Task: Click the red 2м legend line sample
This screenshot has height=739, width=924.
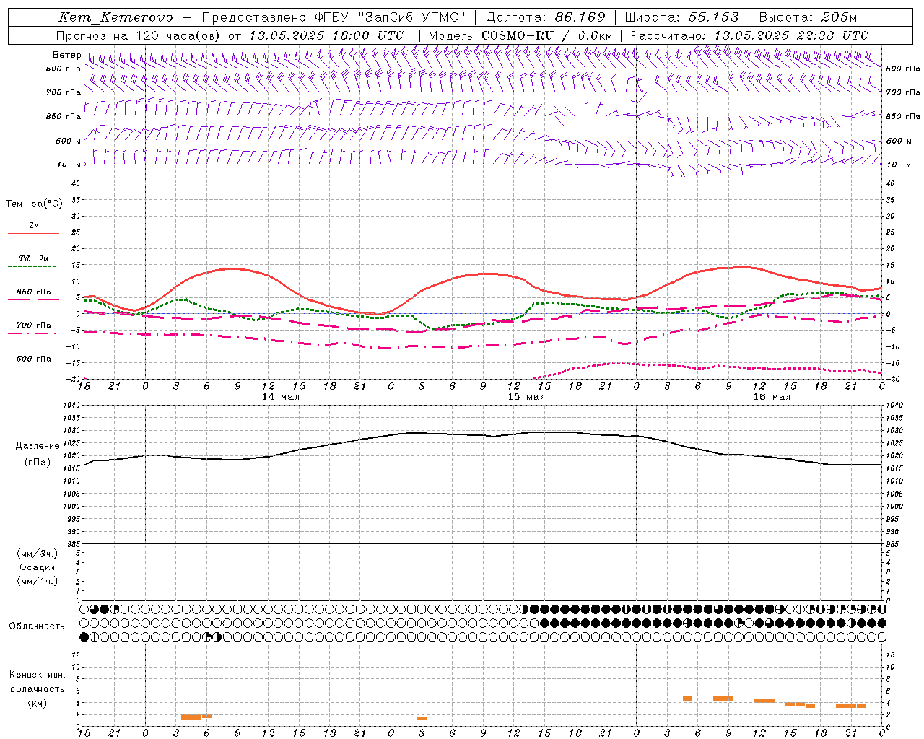Action: (33, 234)
